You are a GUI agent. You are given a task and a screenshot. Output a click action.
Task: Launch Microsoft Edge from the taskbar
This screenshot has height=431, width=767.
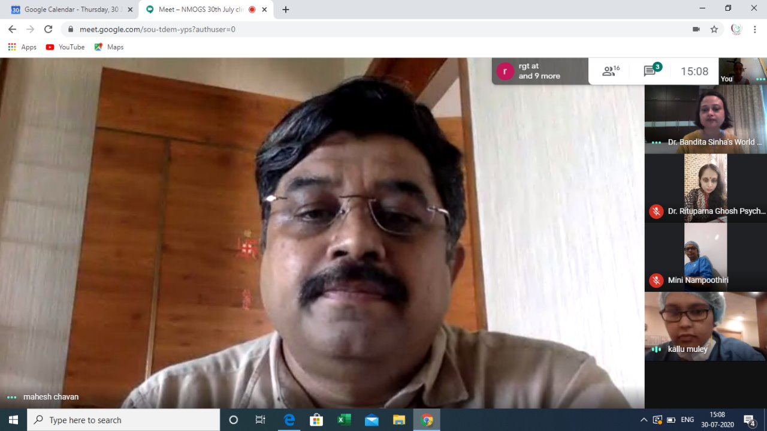click(289, 420)
